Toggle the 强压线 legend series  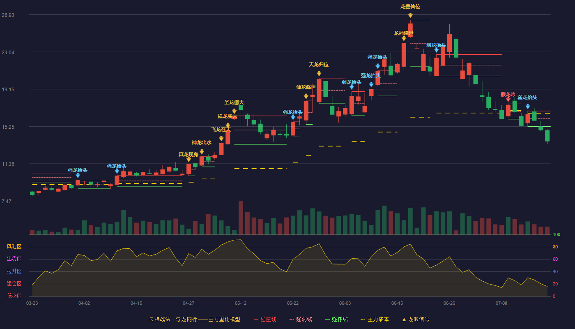click(265, 319)
